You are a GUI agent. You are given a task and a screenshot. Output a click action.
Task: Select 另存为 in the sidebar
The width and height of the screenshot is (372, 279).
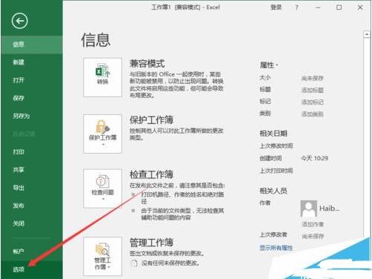(x=32, y=116)
